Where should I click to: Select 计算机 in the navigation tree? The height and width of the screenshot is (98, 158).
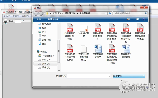click(x=42, y=52)
